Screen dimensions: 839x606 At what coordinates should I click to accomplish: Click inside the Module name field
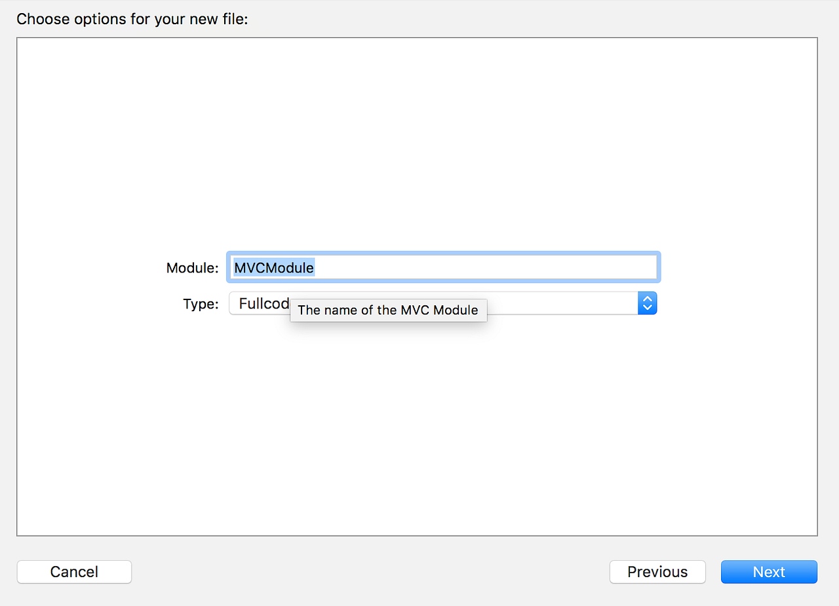coord(459,267)
